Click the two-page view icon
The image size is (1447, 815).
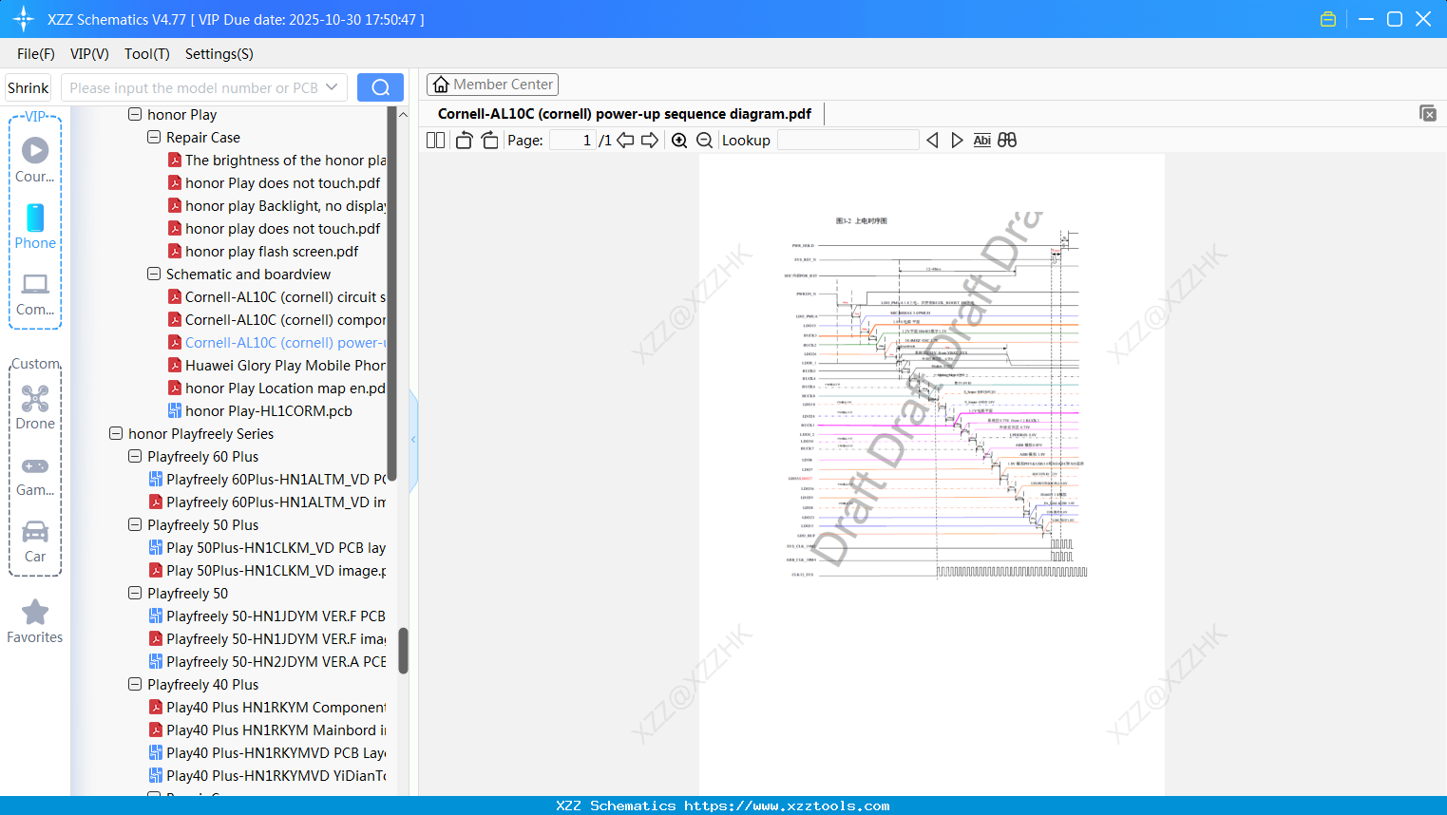tap(435, 141)
